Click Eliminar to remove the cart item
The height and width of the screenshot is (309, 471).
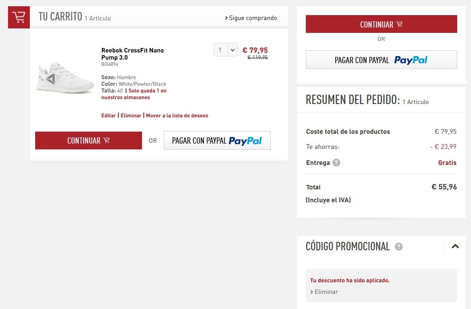coord(131,116)
